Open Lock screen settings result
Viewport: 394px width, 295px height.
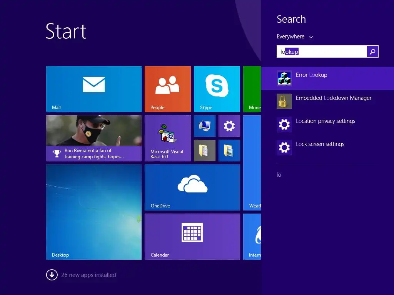coord(328,147)
